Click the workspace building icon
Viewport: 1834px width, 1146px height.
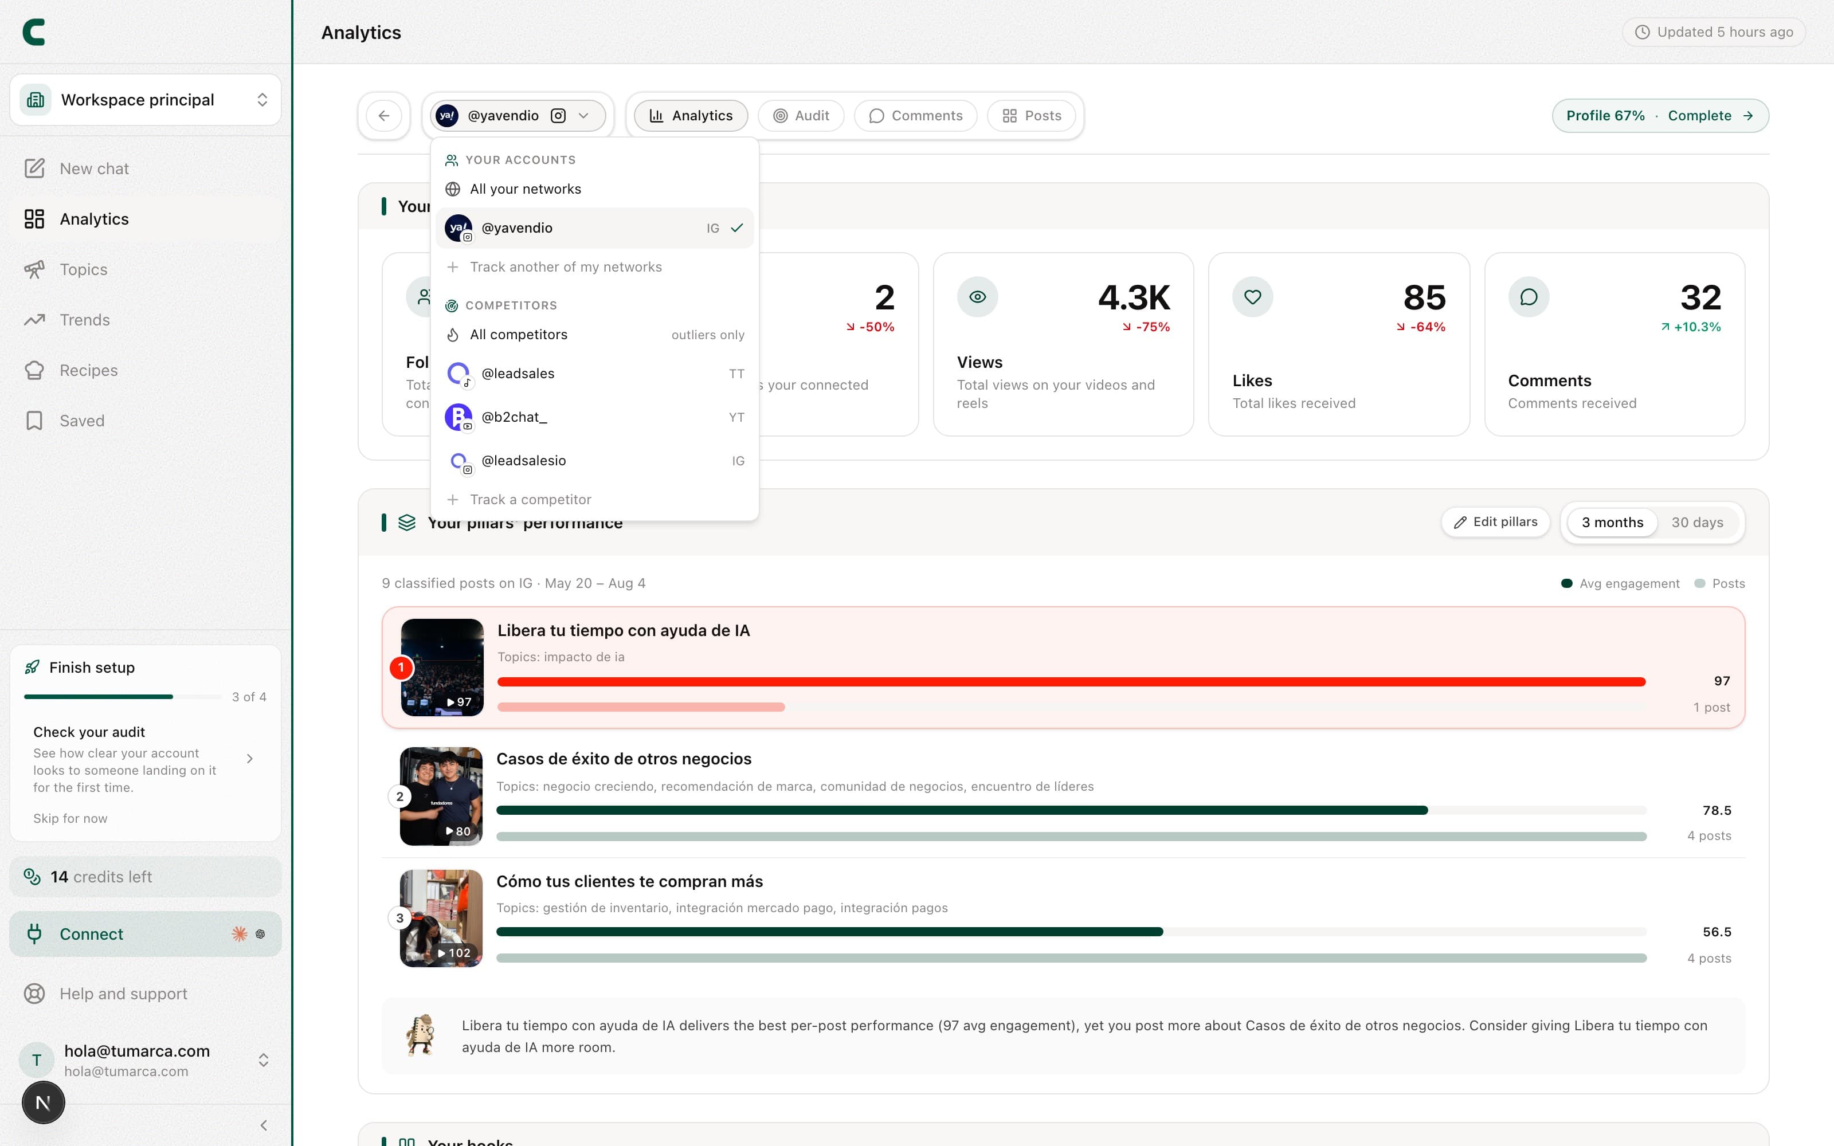click(x=36, y=100)
